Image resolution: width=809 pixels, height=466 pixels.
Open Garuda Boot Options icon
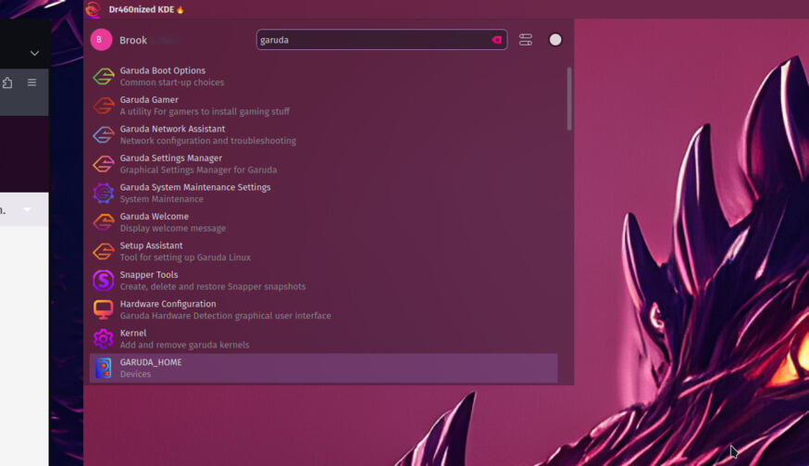(x=103, y=77)
